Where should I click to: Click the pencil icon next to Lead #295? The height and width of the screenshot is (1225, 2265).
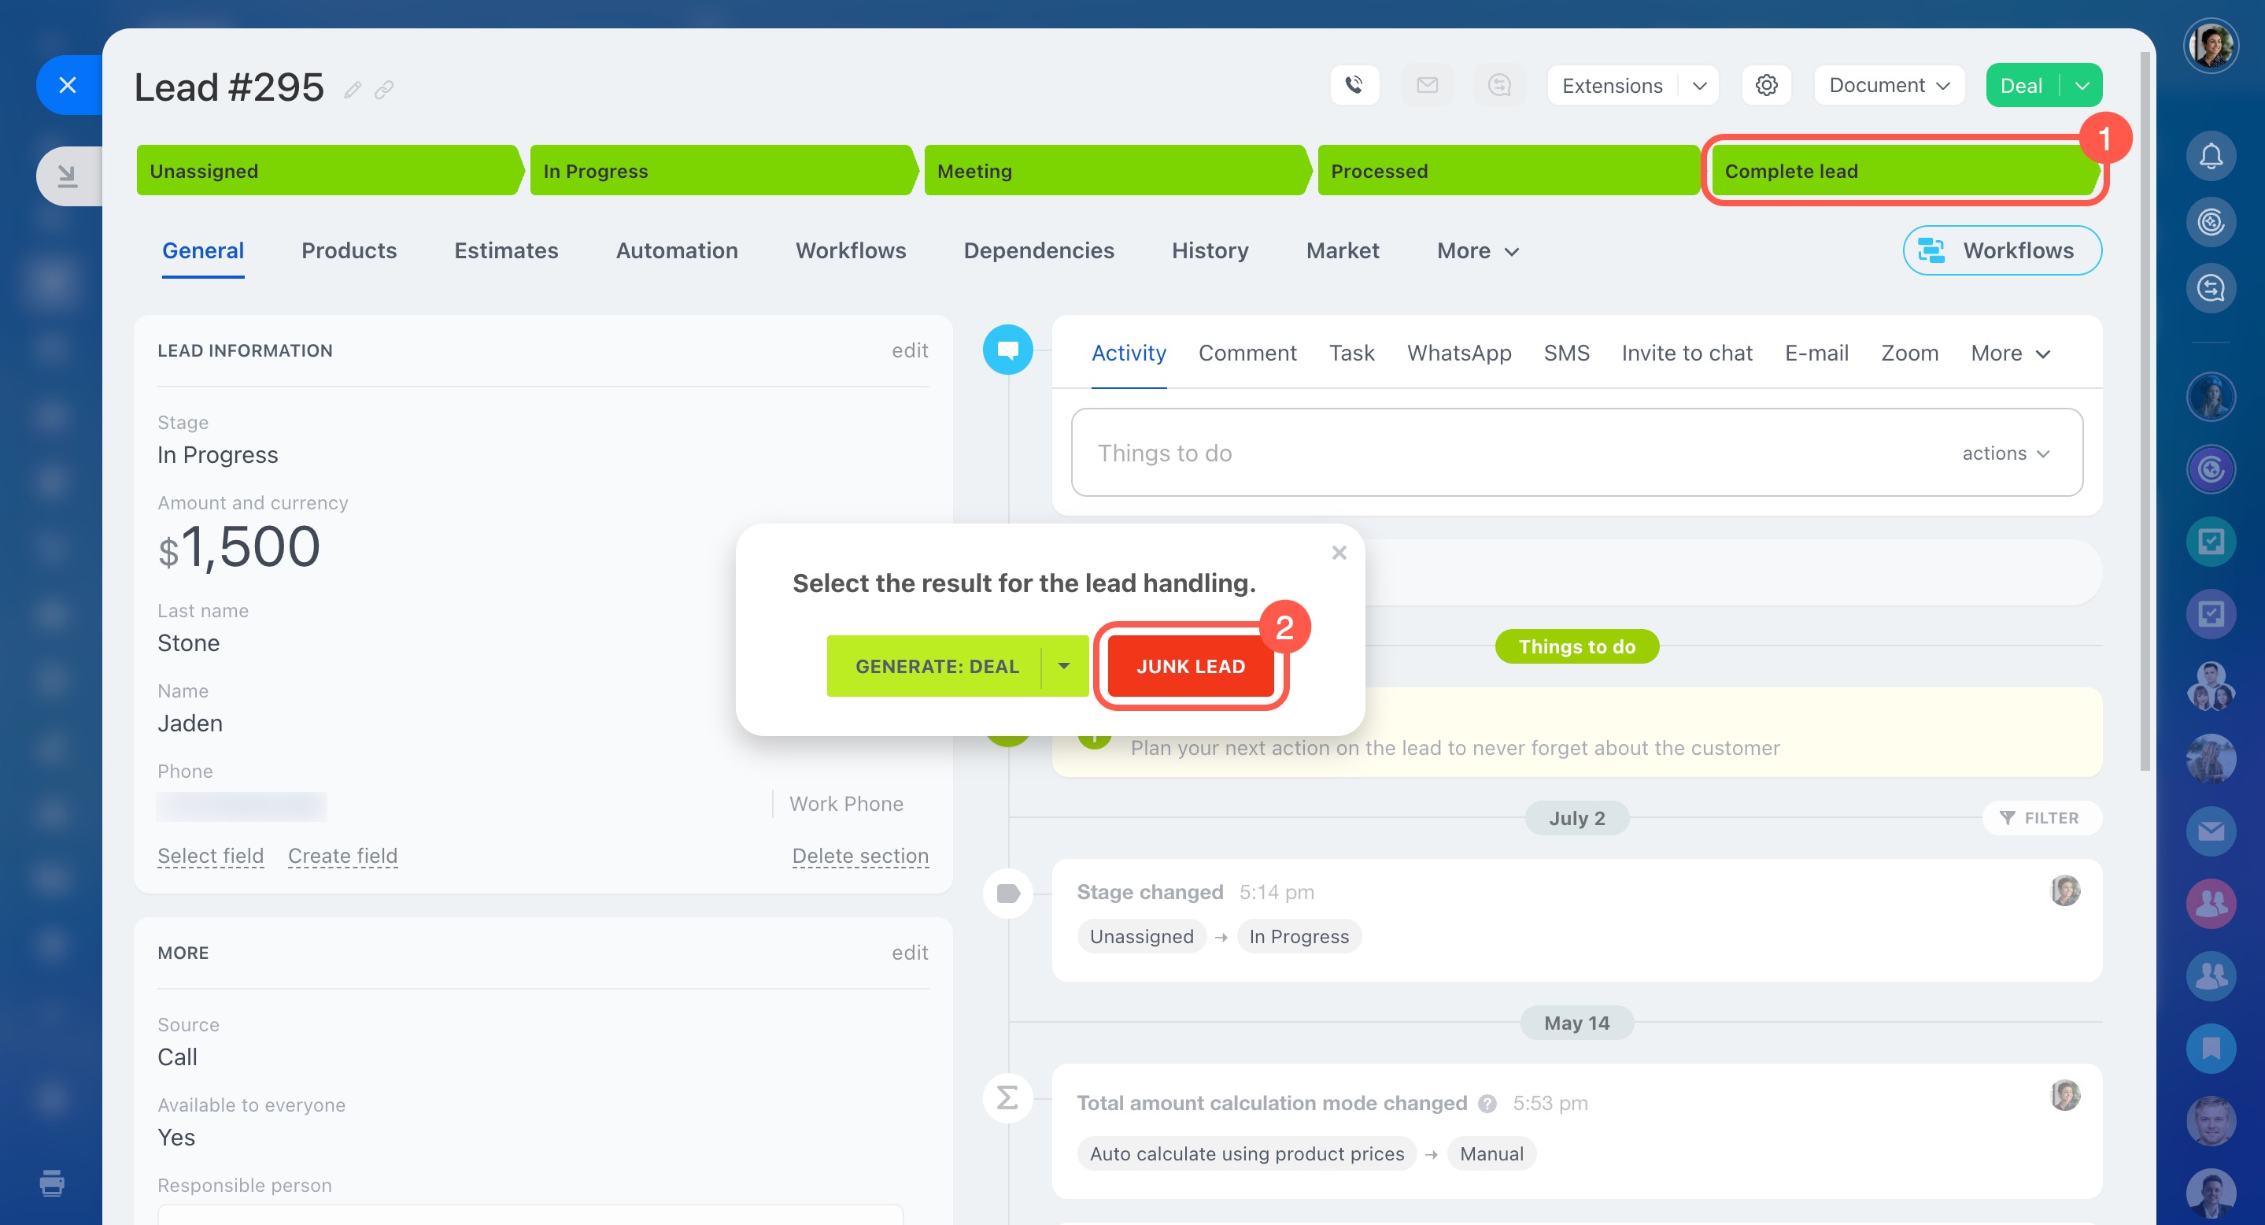click(x=353, y=90)
